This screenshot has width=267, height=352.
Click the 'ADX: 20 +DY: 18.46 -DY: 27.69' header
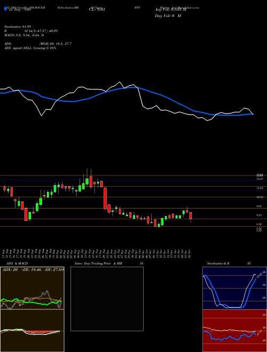point(33,269)
